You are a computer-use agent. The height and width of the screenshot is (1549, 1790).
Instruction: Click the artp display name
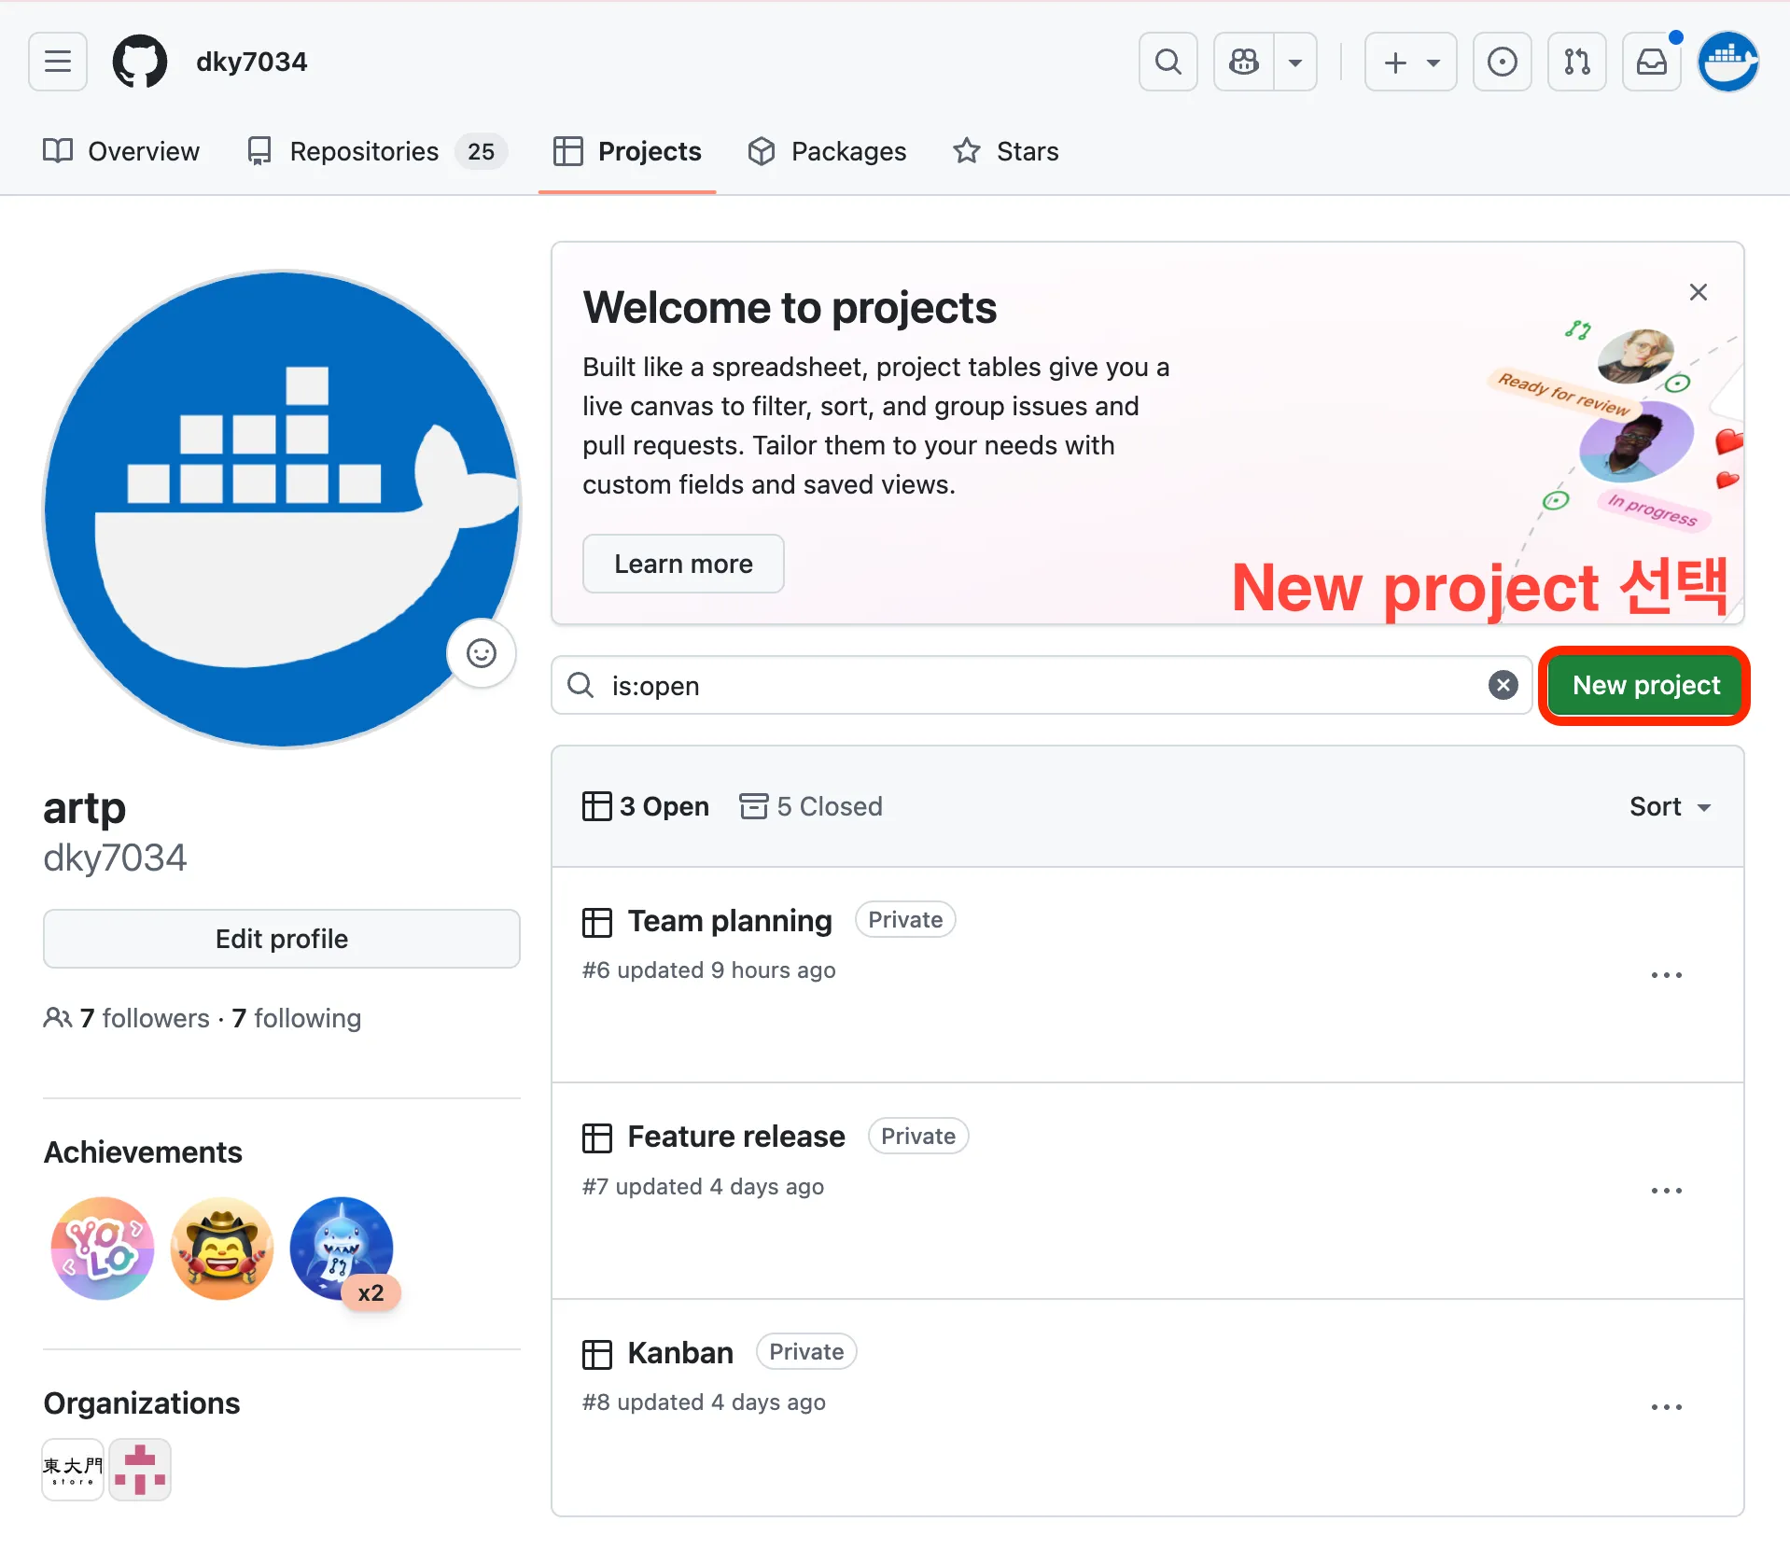tap(84, 808)
